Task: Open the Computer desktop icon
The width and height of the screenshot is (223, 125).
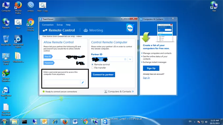Action: tap(6, 7)
